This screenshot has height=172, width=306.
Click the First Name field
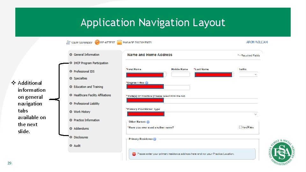point(146,75)
